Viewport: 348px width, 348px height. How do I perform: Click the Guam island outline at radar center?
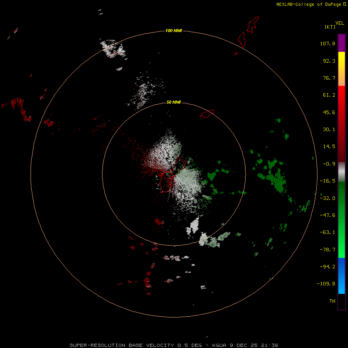tap(171, 175)
